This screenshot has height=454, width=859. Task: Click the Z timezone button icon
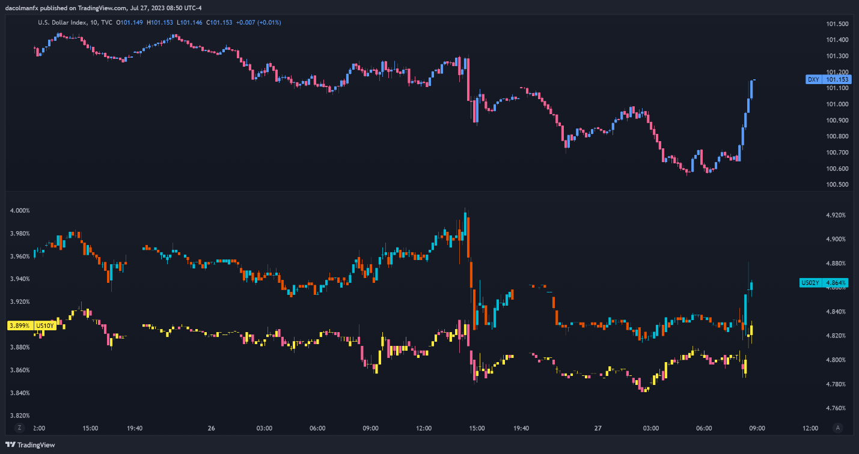point(20,428)
